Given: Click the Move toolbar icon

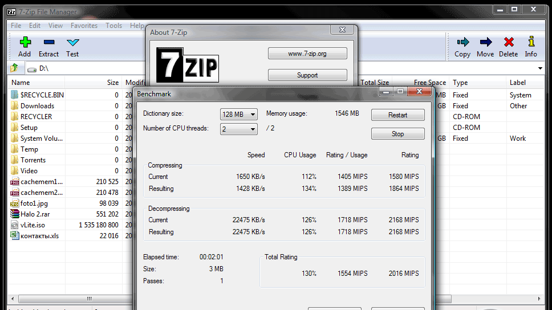Looking at the screenshot, I should [x=485, y=42].
